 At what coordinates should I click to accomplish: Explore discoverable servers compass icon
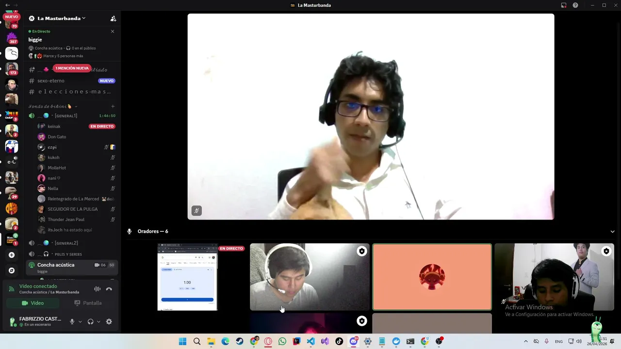12,270
